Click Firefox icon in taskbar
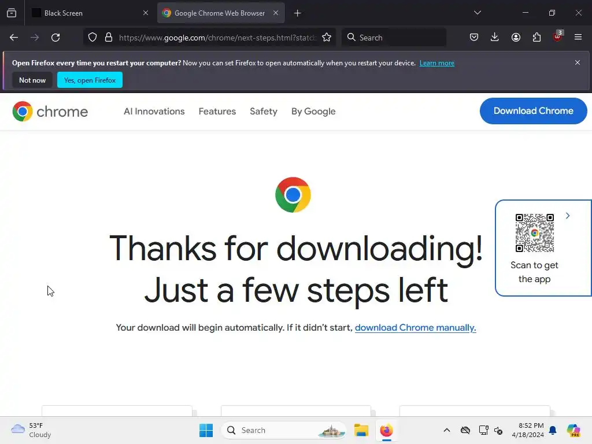The width and height of the screenshot is (592, 444). (x=387, y=430)
